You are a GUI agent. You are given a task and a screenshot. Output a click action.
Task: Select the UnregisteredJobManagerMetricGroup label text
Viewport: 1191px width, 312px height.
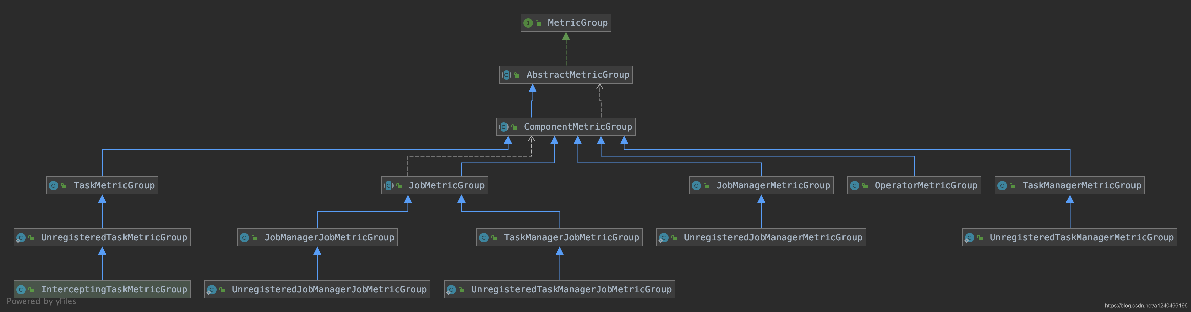click(773, 238)
